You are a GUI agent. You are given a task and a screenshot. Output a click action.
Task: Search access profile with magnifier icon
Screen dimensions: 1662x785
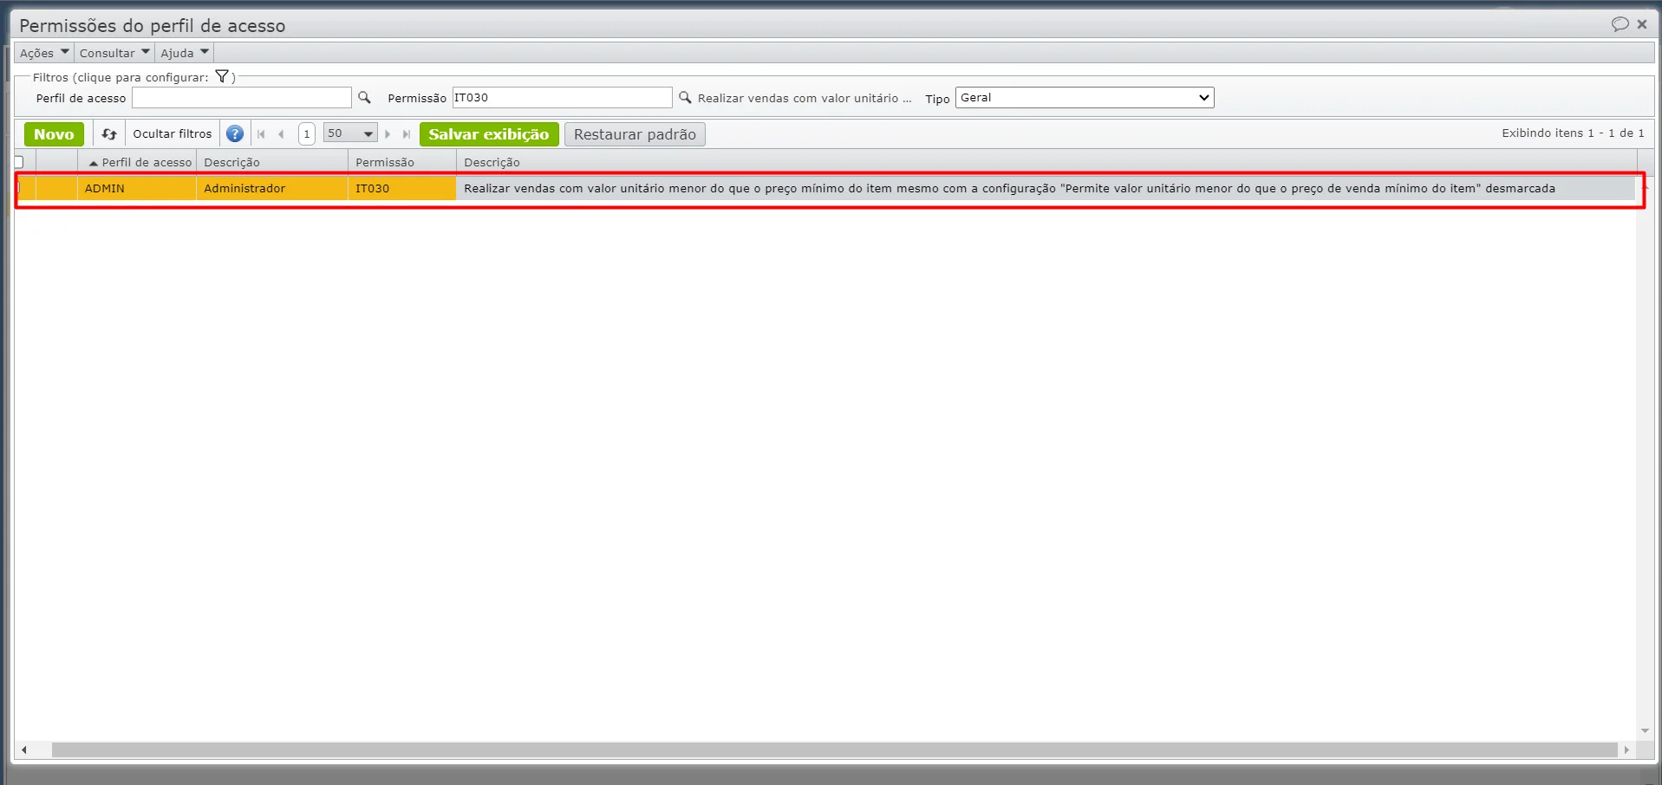[x=364, y=98]
